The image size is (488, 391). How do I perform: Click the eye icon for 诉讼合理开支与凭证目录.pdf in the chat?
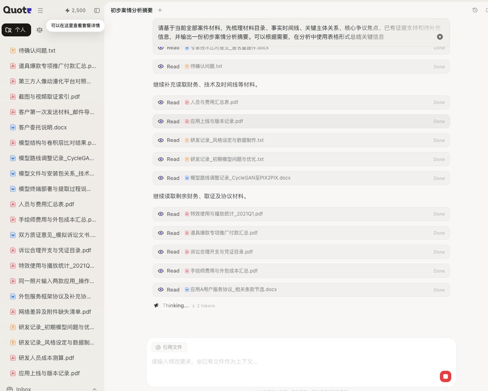(x=161, y=252)
